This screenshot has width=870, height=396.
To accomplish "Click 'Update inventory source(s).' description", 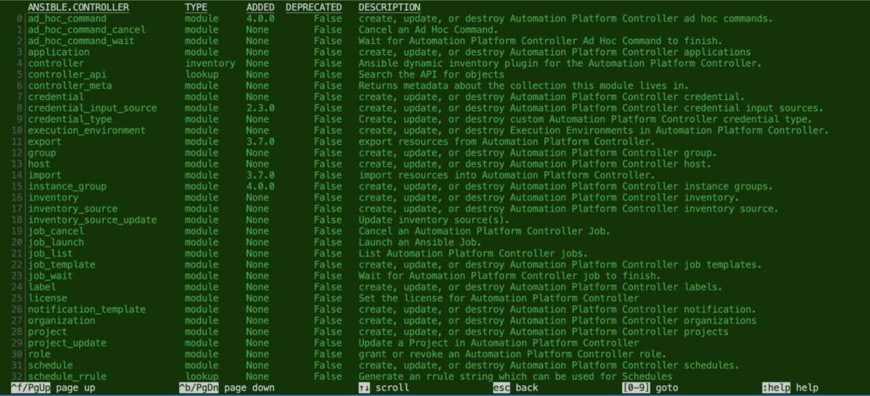I will [x=434, y=219].
